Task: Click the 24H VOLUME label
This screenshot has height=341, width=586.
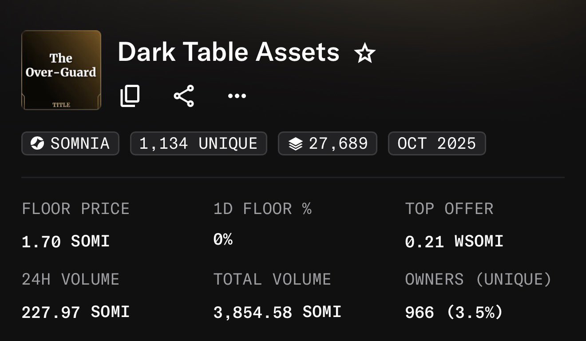Action: [71, 279]
